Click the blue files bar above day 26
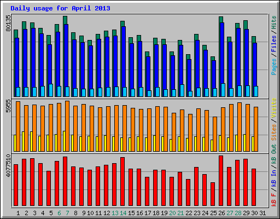This screenshot has width=280, height=219. coord(222,53)
